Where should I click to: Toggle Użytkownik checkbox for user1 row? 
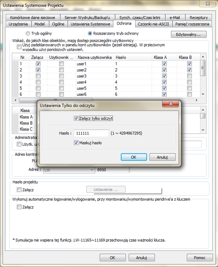[x=62, y=64]
